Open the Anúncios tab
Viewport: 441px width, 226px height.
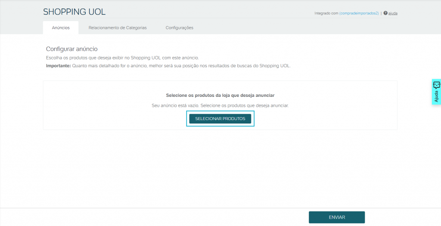click(61, 28)
